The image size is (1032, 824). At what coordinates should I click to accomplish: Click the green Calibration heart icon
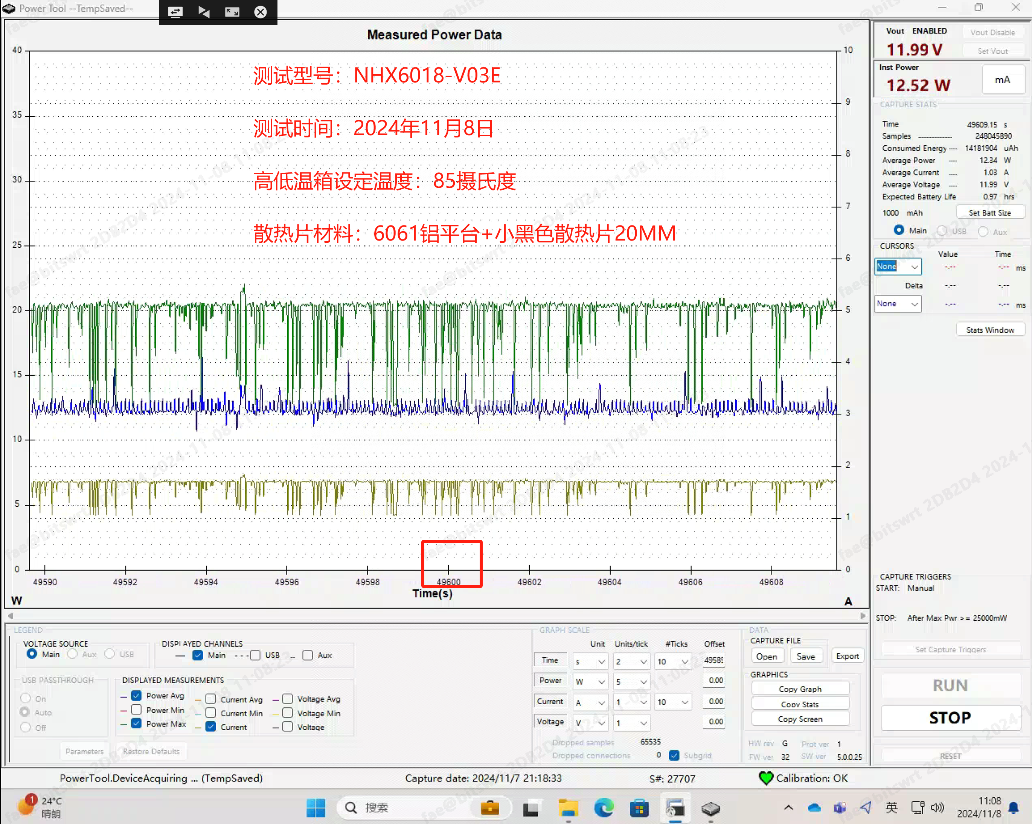[766, 778]
